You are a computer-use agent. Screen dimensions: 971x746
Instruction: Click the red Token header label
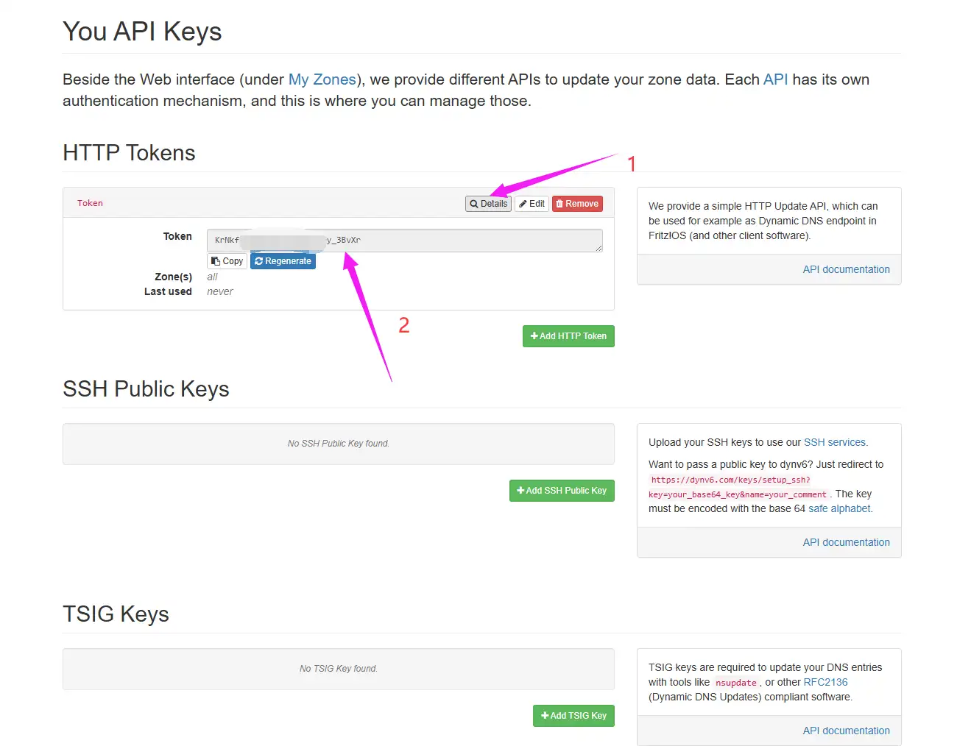point(90,203)
